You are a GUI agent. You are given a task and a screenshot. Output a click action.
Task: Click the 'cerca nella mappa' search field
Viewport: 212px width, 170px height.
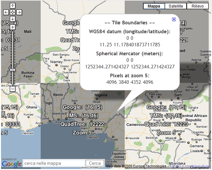point(54,163)
